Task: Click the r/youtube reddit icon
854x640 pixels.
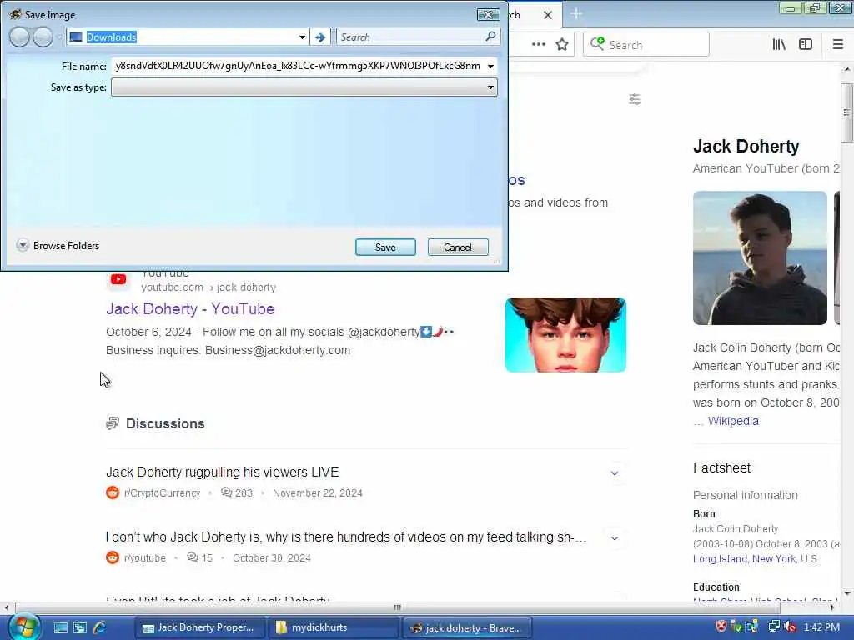Action: click(x=113, y=557)
